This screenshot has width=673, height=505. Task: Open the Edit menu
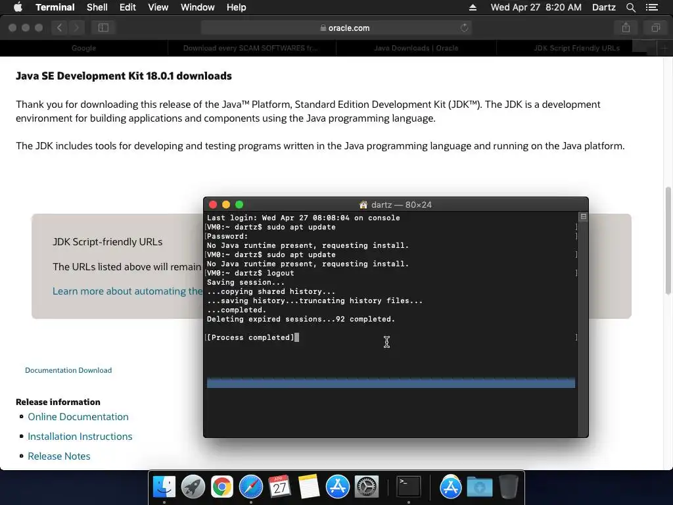click(x=128, y=7)
